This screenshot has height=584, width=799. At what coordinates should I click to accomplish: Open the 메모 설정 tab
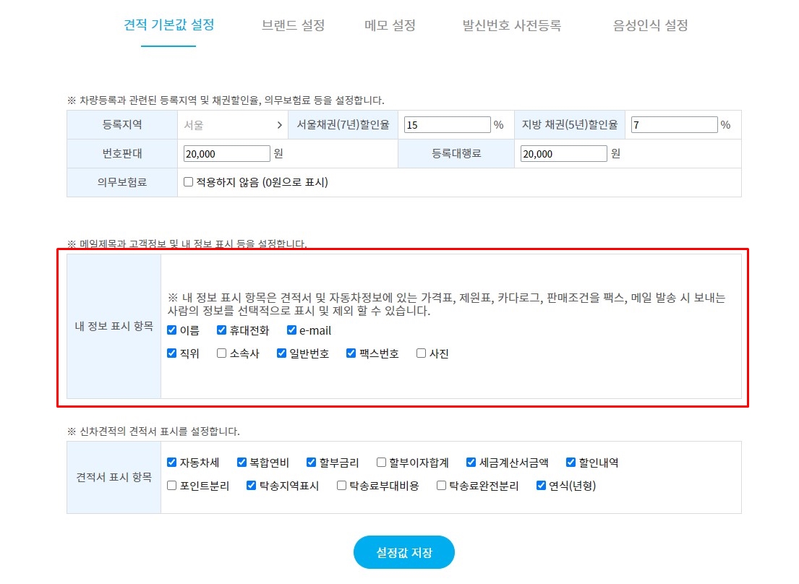pos(390,25)
